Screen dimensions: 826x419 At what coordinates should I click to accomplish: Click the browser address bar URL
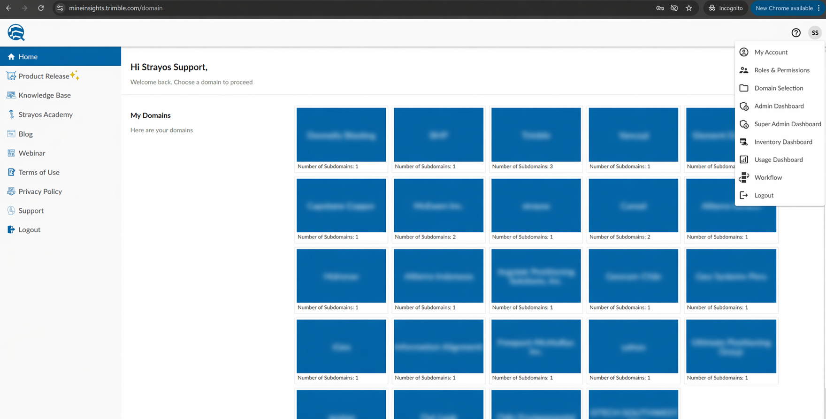pyautogui.click(x=115, y=8)
